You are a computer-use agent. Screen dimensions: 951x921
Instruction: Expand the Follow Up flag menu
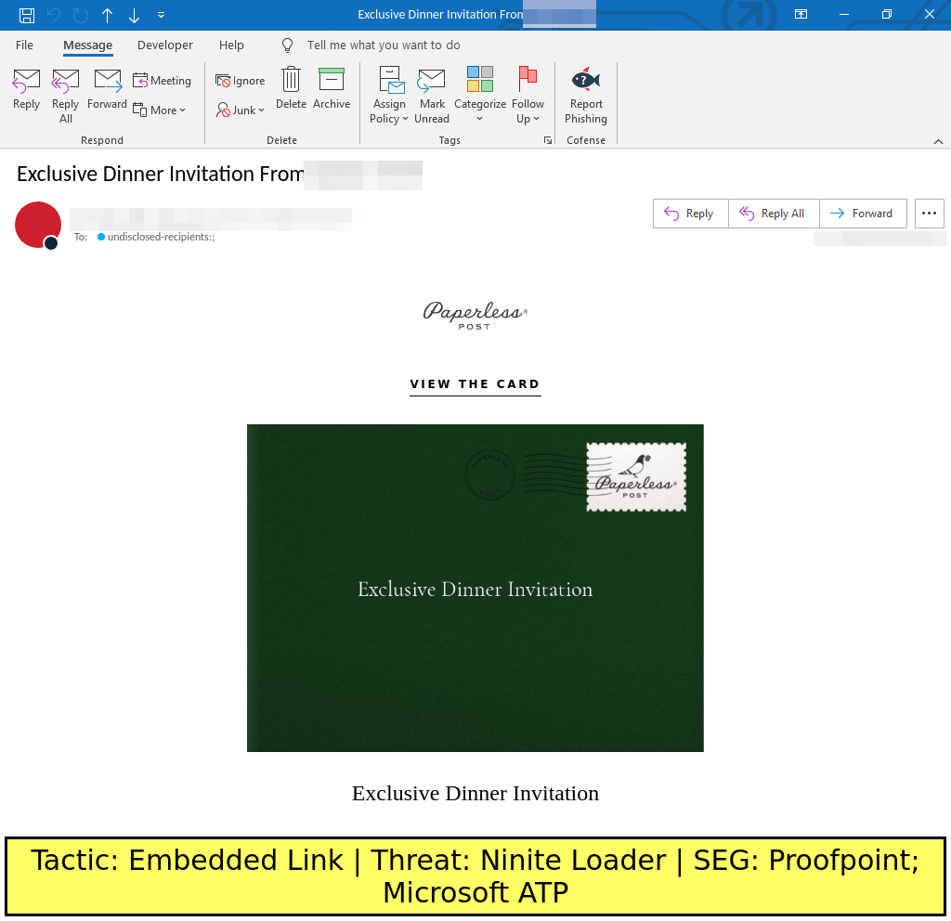tap(528, 95)
